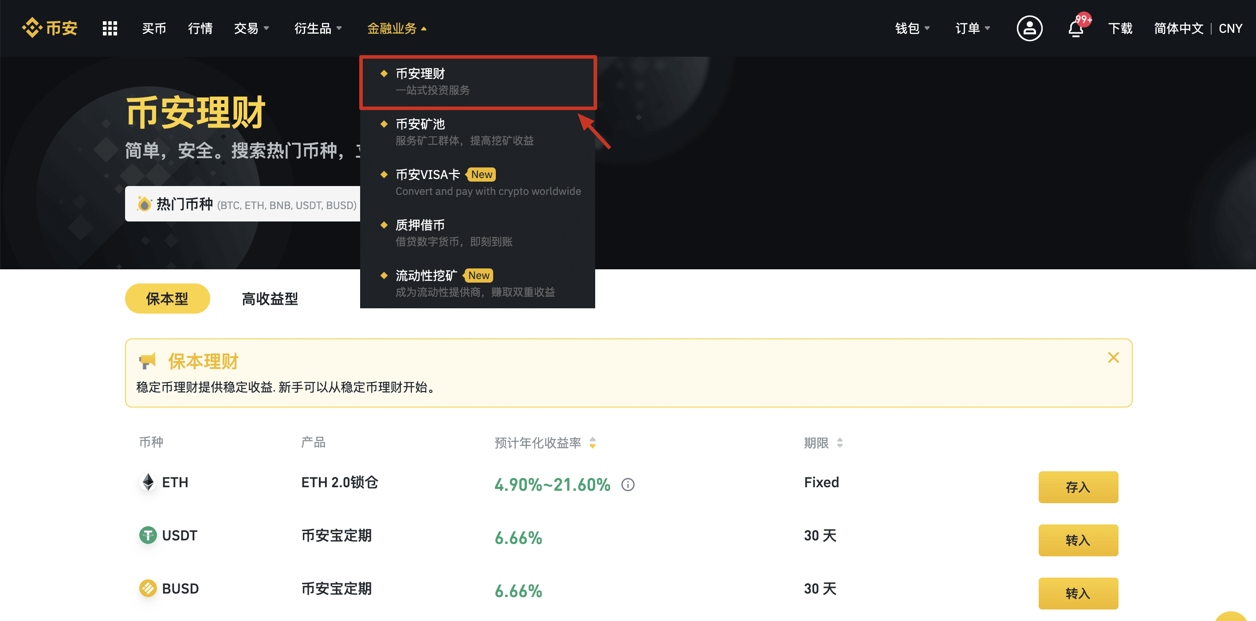Click the 币种 column header
This screenshot has width=1256, height=621.
(x=151, y=442)
